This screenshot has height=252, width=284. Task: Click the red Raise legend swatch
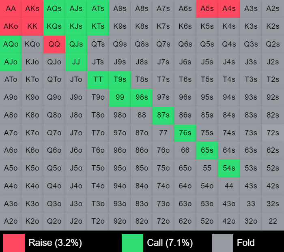coord(14,243)
